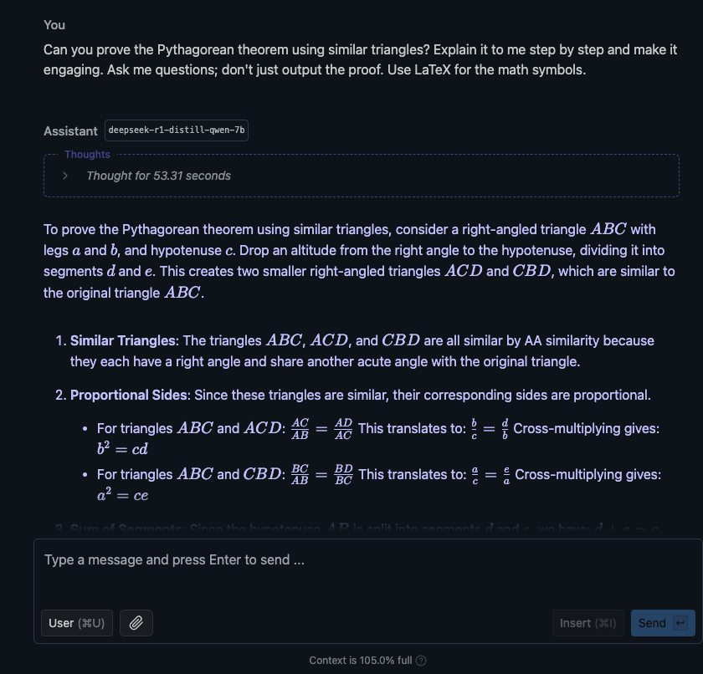The image size is (703, 674).
Task: Click the "Similar Triangles" bold heading
Action: click(123, 340)
